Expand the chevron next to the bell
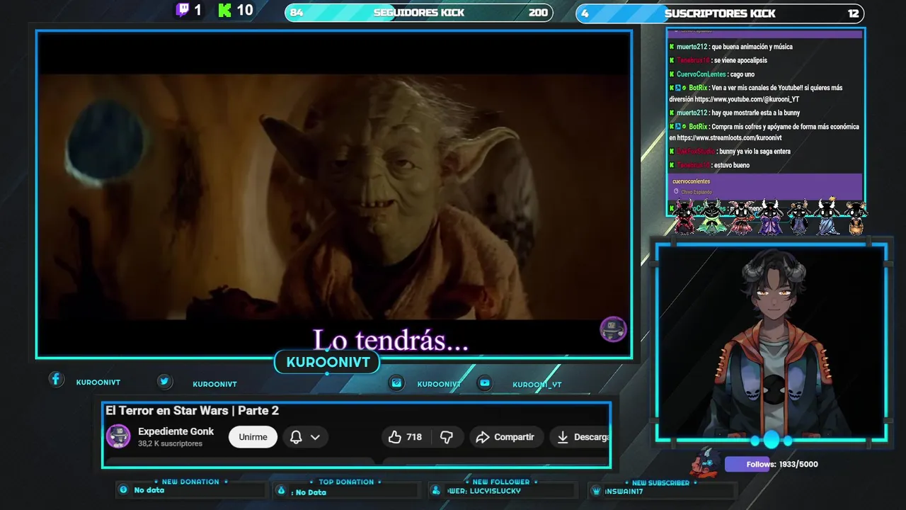 (x=315, y=437)
